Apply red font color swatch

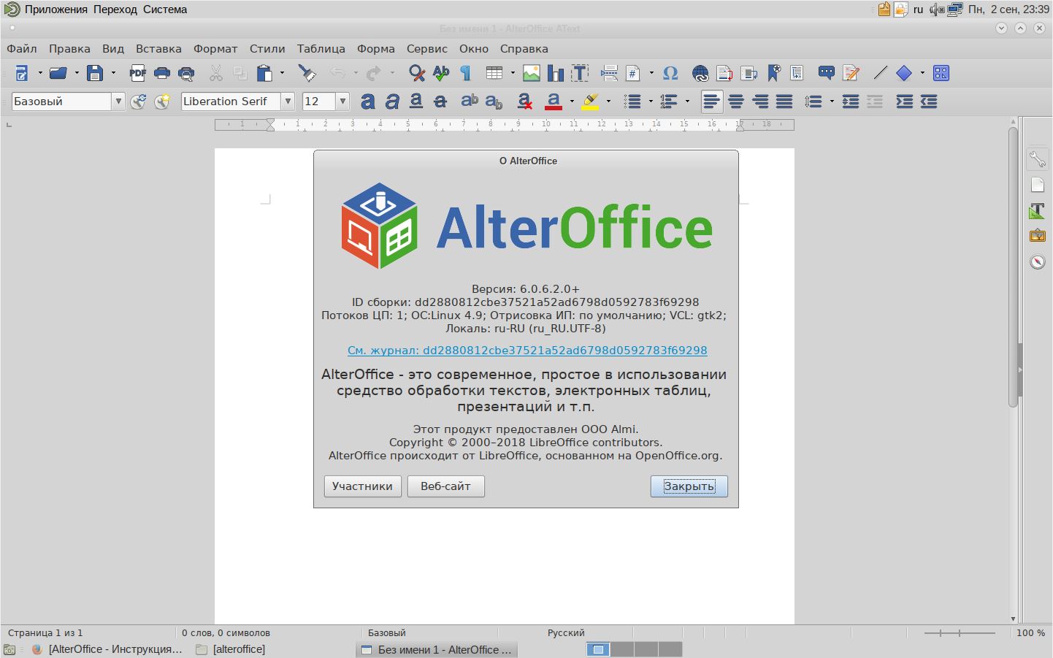[554, 102]
